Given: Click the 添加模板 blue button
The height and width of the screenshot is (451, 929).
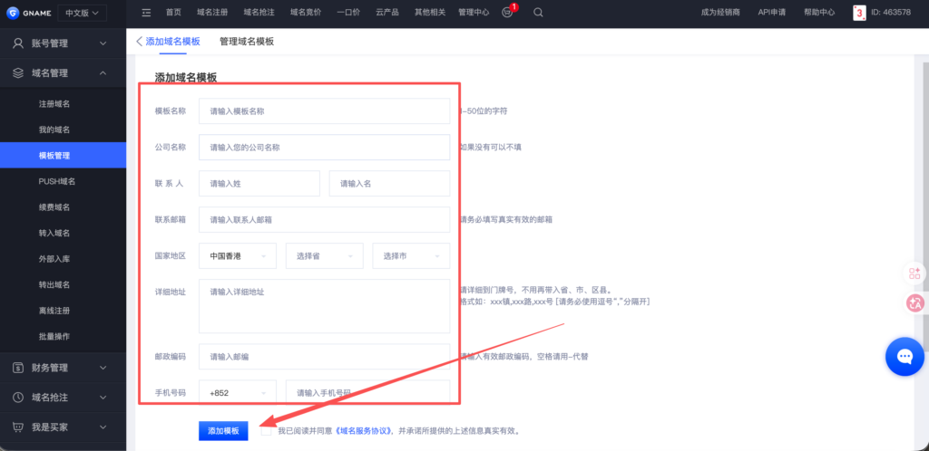Looking at the screenshot, I should [223, 431].
